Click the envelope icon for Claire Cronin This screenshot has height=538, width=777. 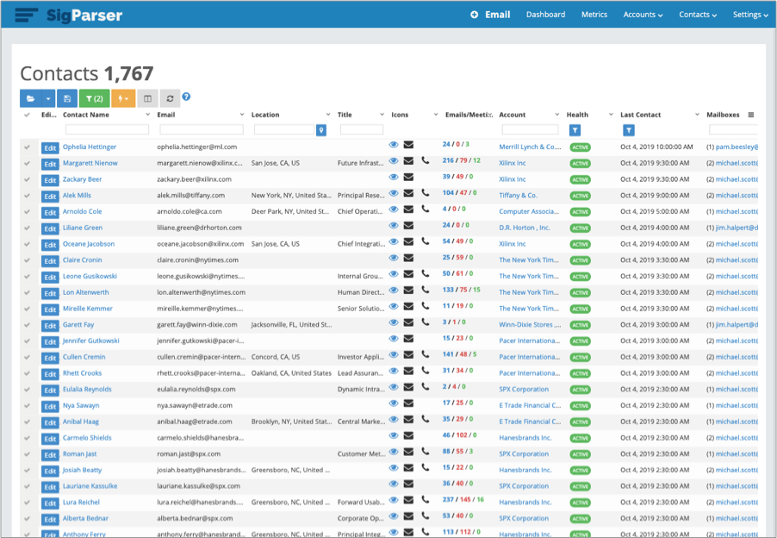(x=408, y=258)
